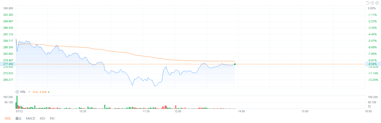The image size is (381, 123).
Task: Click the 14:00 time axis label
Action: [x=241, y=111]
